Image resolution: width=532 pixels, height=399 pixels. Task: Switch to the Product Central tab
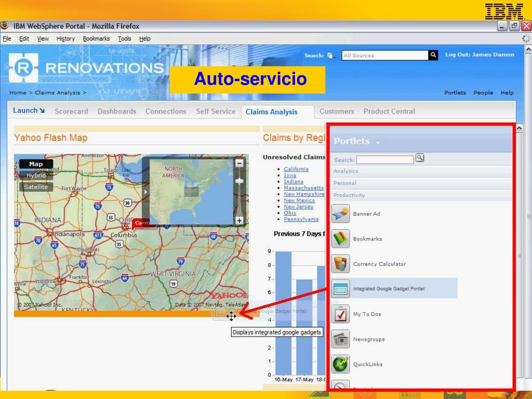389,111
